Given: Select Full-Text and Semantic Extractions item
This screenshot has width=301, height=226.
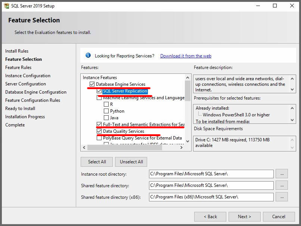Looking at the screenshot, I should pos(143,125).
